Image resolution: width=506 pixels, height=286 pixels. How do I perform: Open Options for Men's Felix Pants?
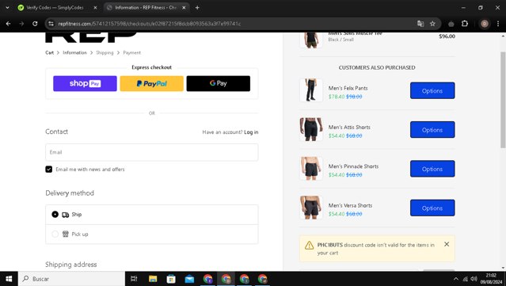432,90
